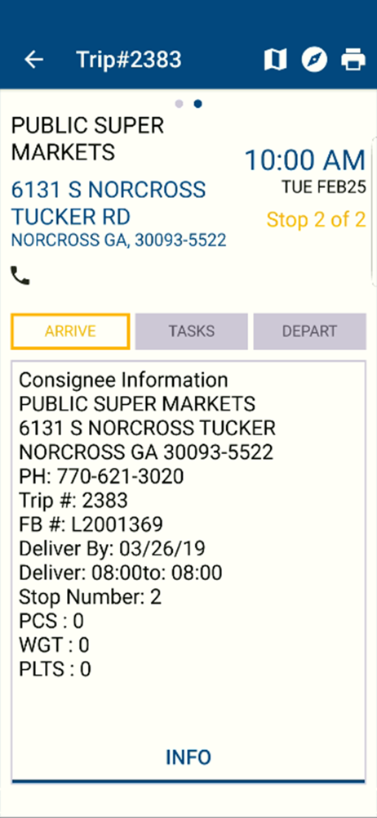
Task: Tap the NORCROSS GA, 30093-5522 line
Action: (x=119, y=240)
